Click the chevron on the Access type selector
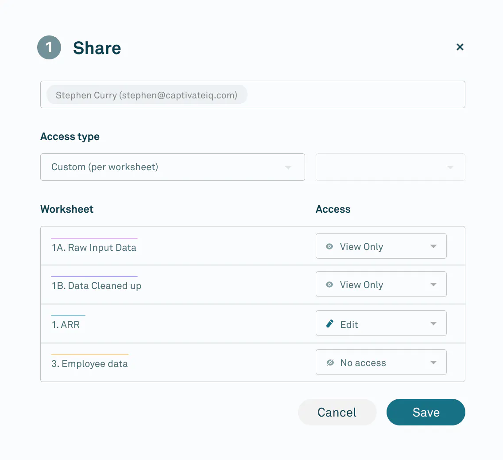503x460 pixels. point(288,167)
